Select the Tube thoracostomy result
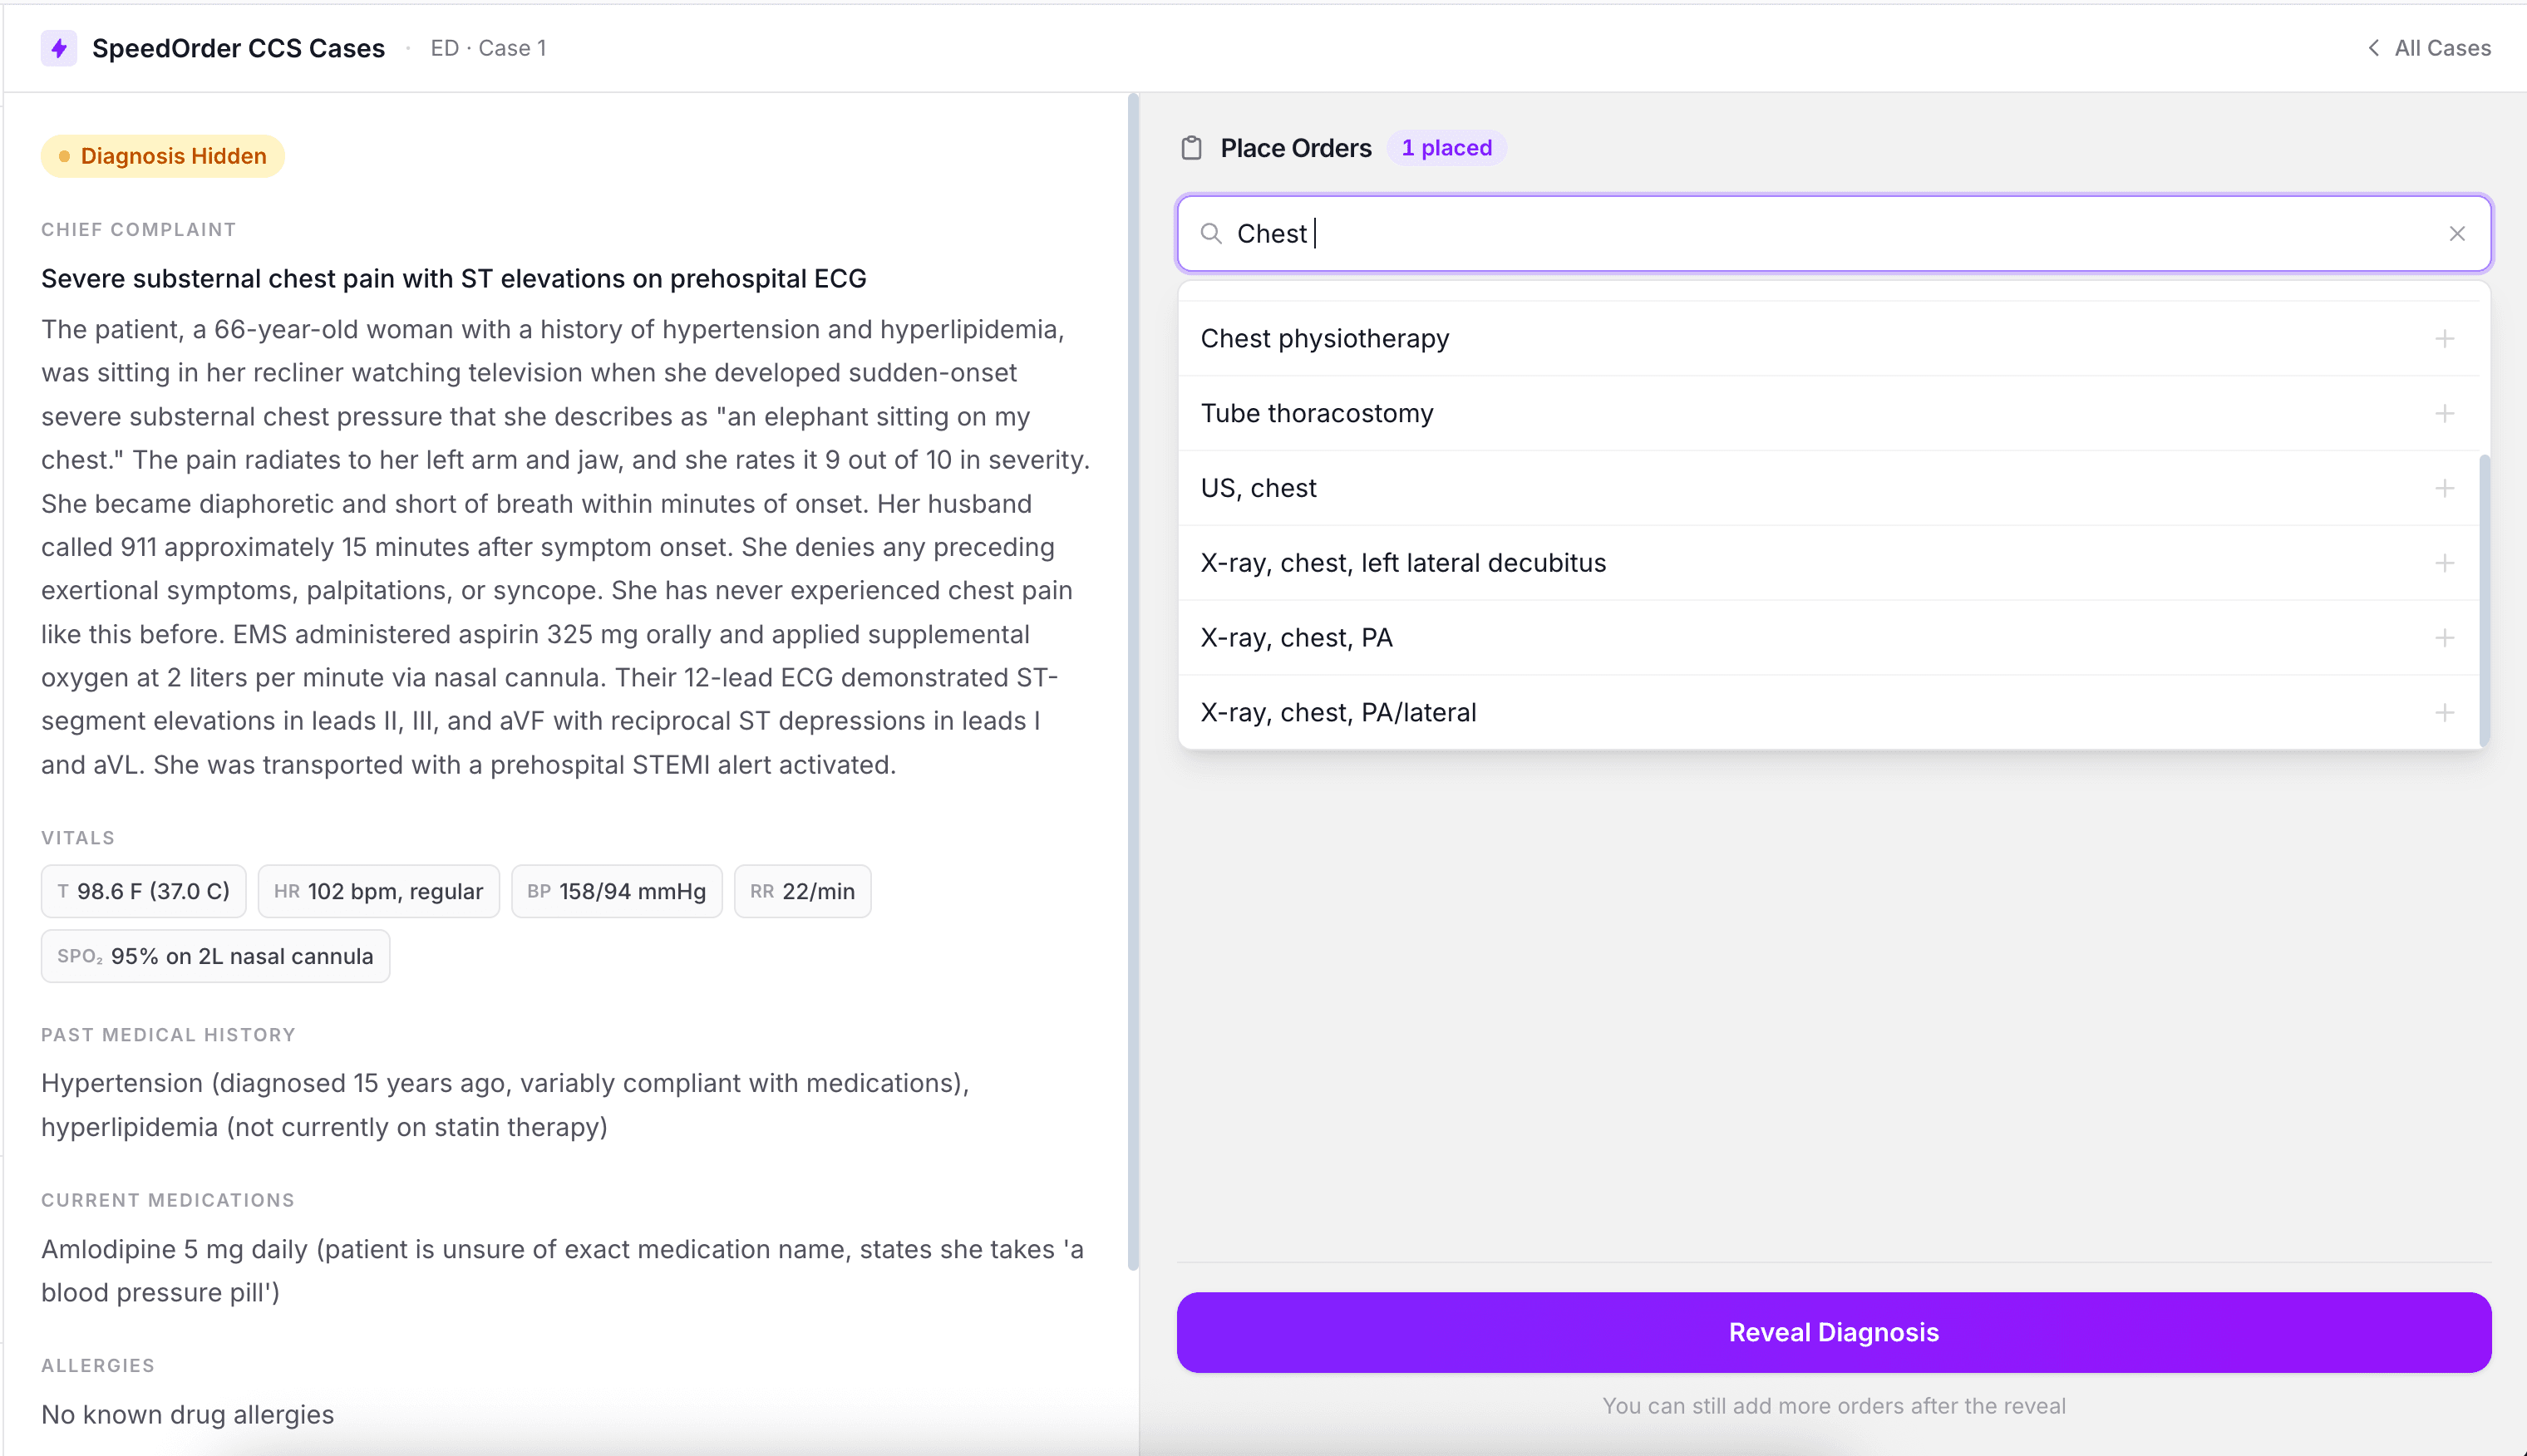Screen dimensions: 2527x1456 [1829, 414]
